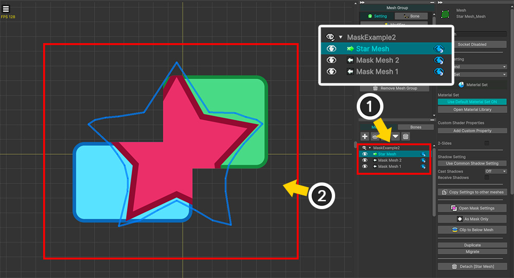Select Mask Mesh 1 in the hierarchy

coord(390,166)
